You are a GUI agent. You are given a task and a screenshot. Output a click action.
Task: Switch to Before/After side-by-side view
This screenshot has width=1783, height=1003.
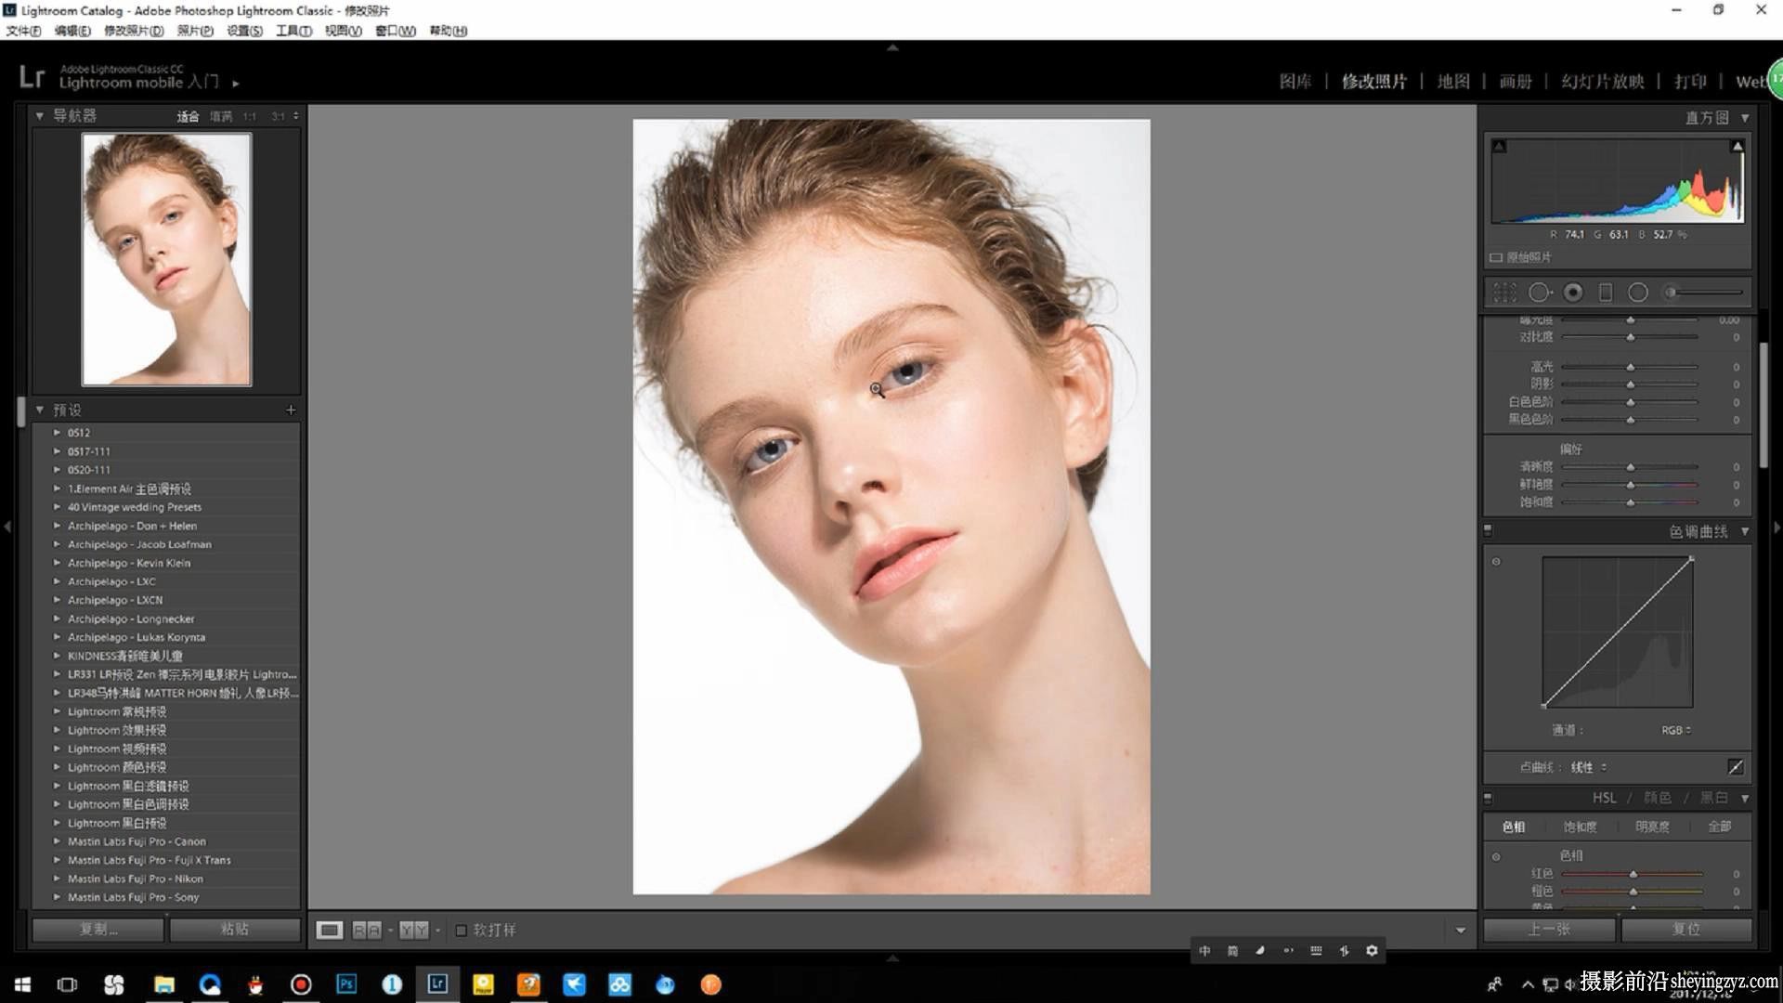click(x=367, y=930)
